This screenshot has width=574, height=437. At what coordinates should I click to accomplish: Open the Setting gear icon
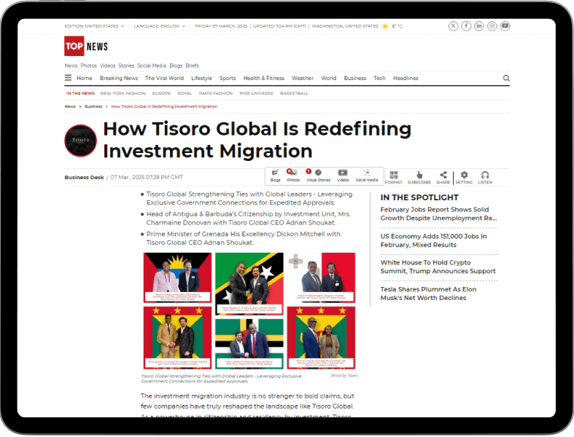click(x=464, y=177)
